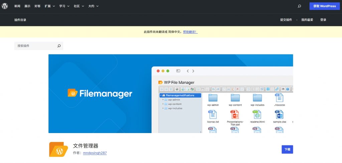Expand the wp-admin tree node arrow
The width and height of the screenshot is (342, 163).
tap(163, 100)
